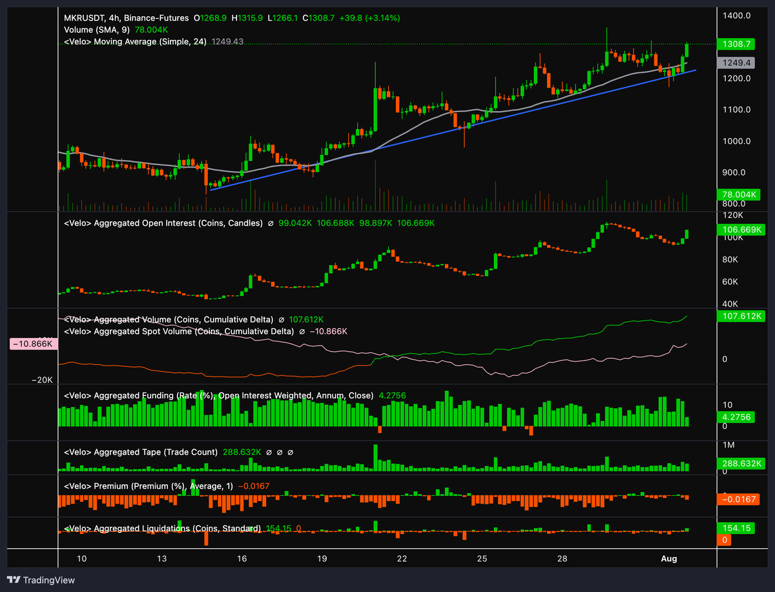Click the 1249.43 moving average legend value
The image size is (775, 592).
pyautogui.click(x=227, y=41)
